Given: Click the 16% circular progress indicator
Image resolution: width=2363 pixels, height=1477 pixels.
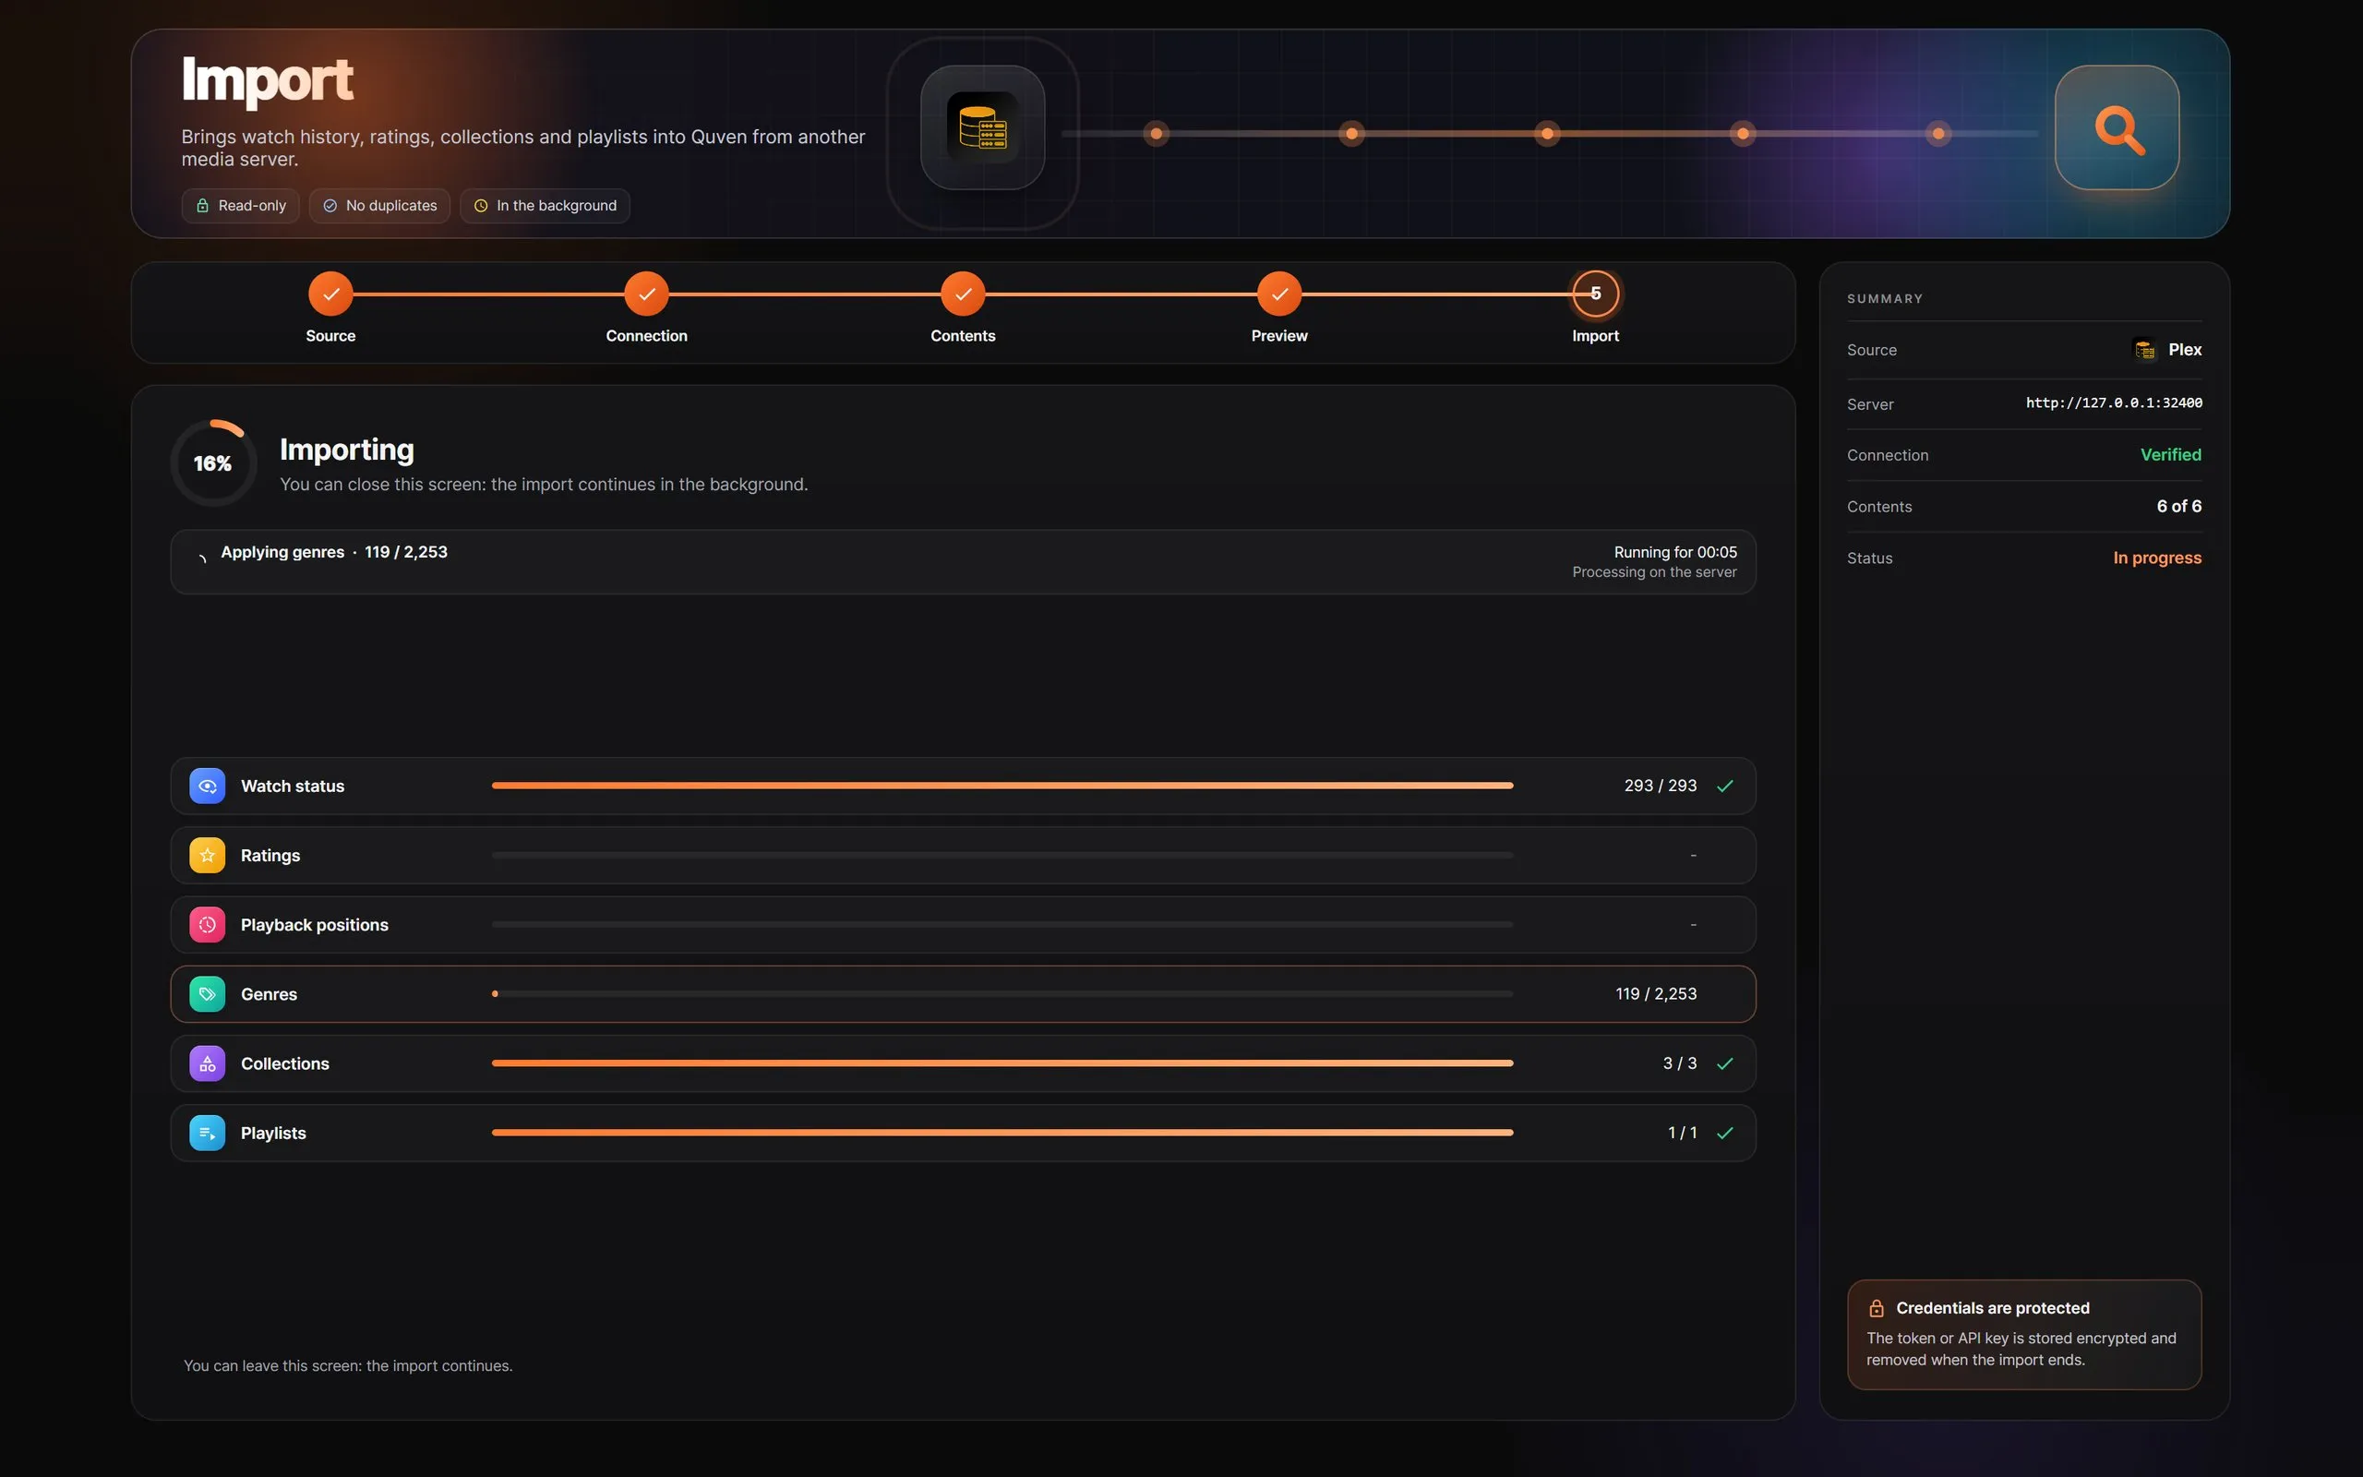Looking at the screenshot, I should (213, 463).
